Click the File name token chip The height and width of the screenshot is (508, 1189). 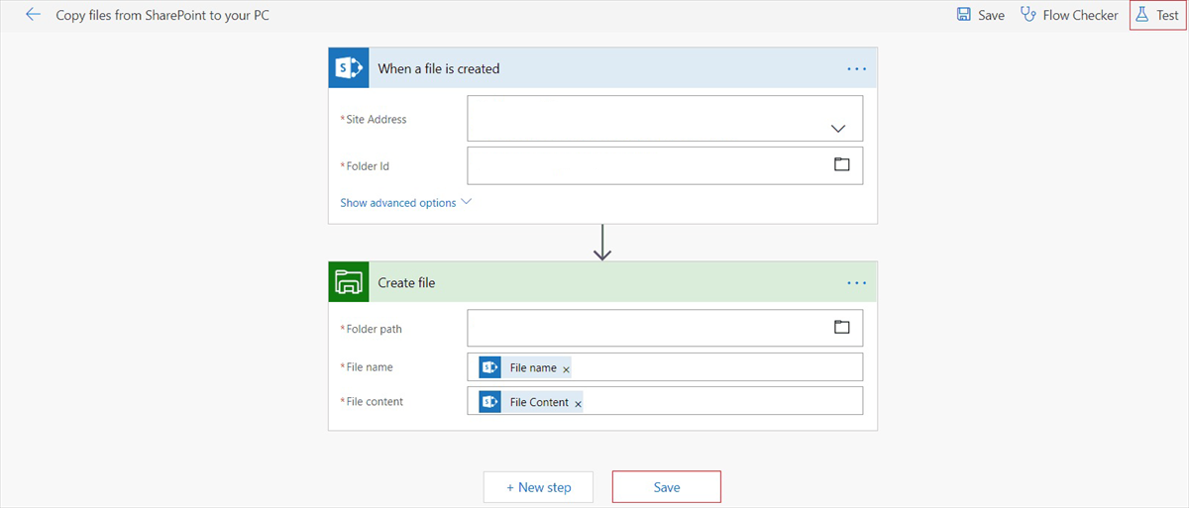(x=532, y=367)
